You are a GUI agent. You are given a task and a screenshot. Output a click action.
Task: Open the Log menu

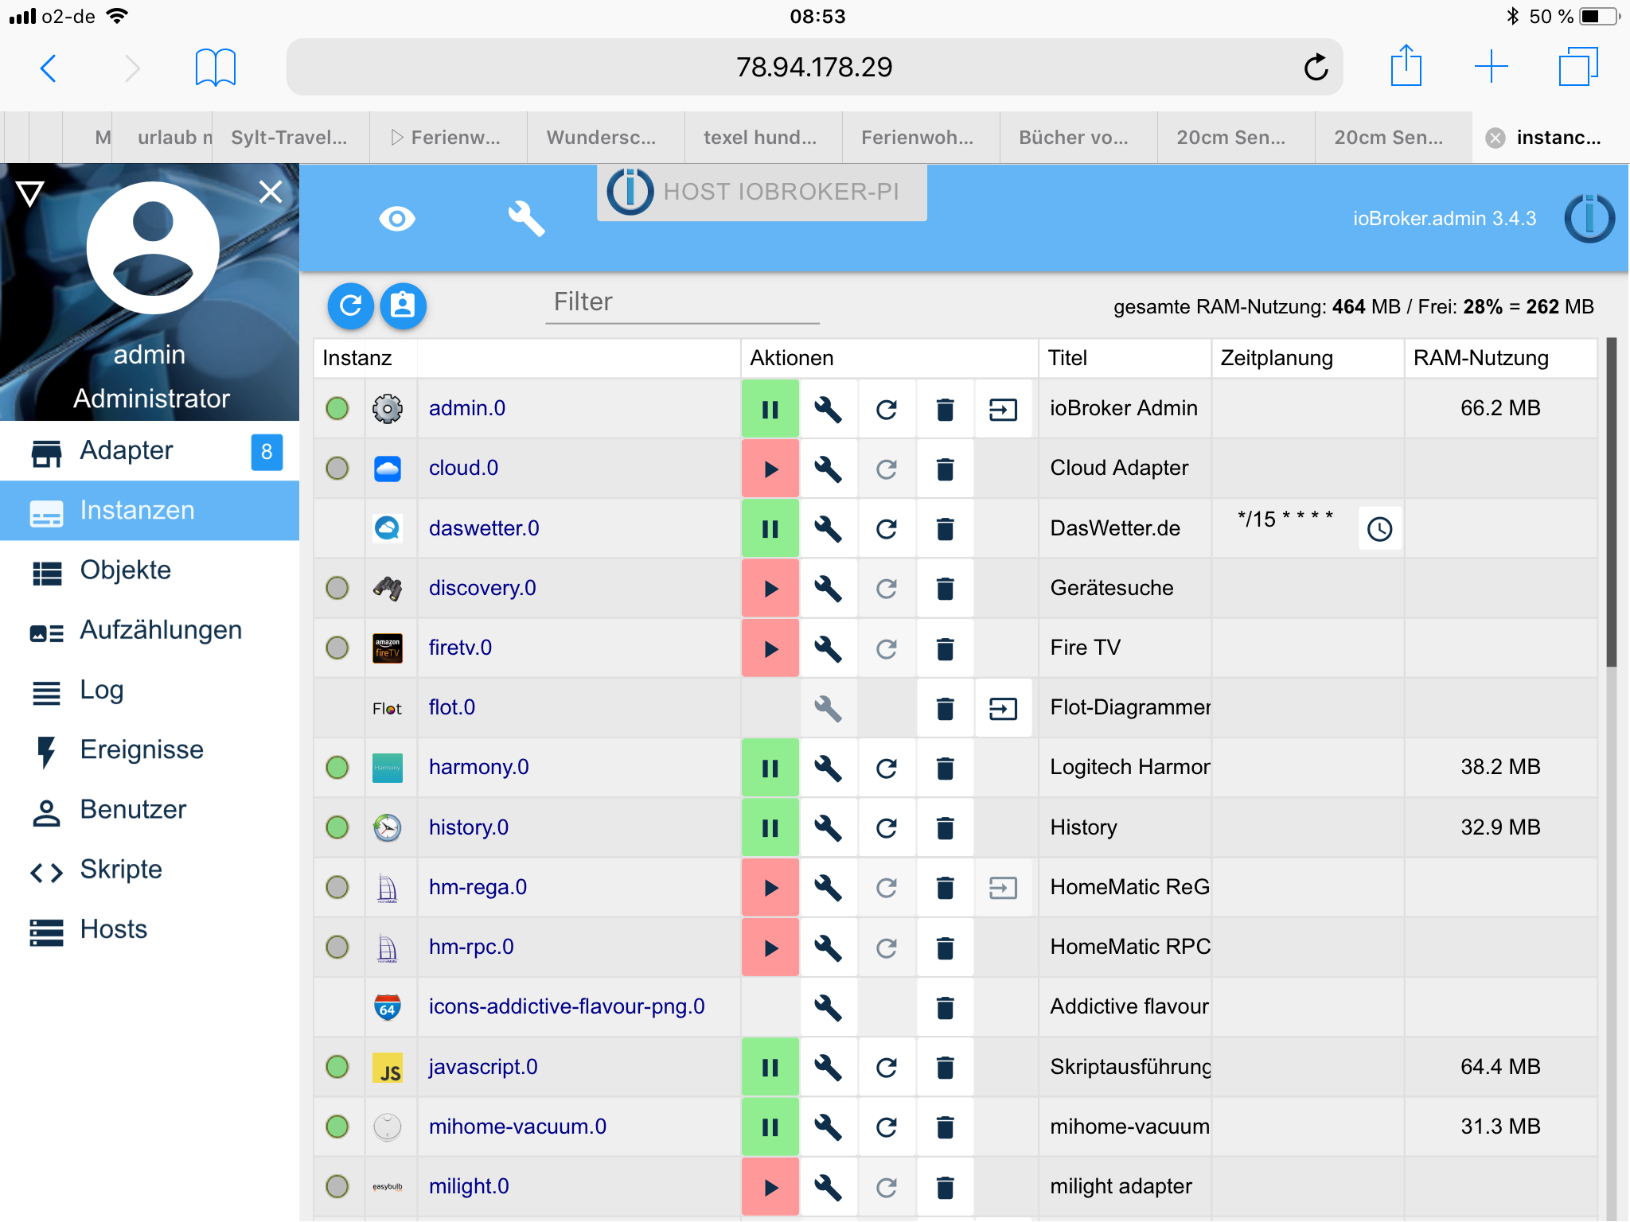150,690
